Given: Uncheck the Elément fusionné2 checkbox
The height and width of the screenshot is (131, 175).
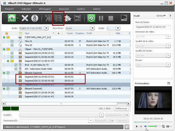Looking at the screenshot, I should [x=8, y=89].
